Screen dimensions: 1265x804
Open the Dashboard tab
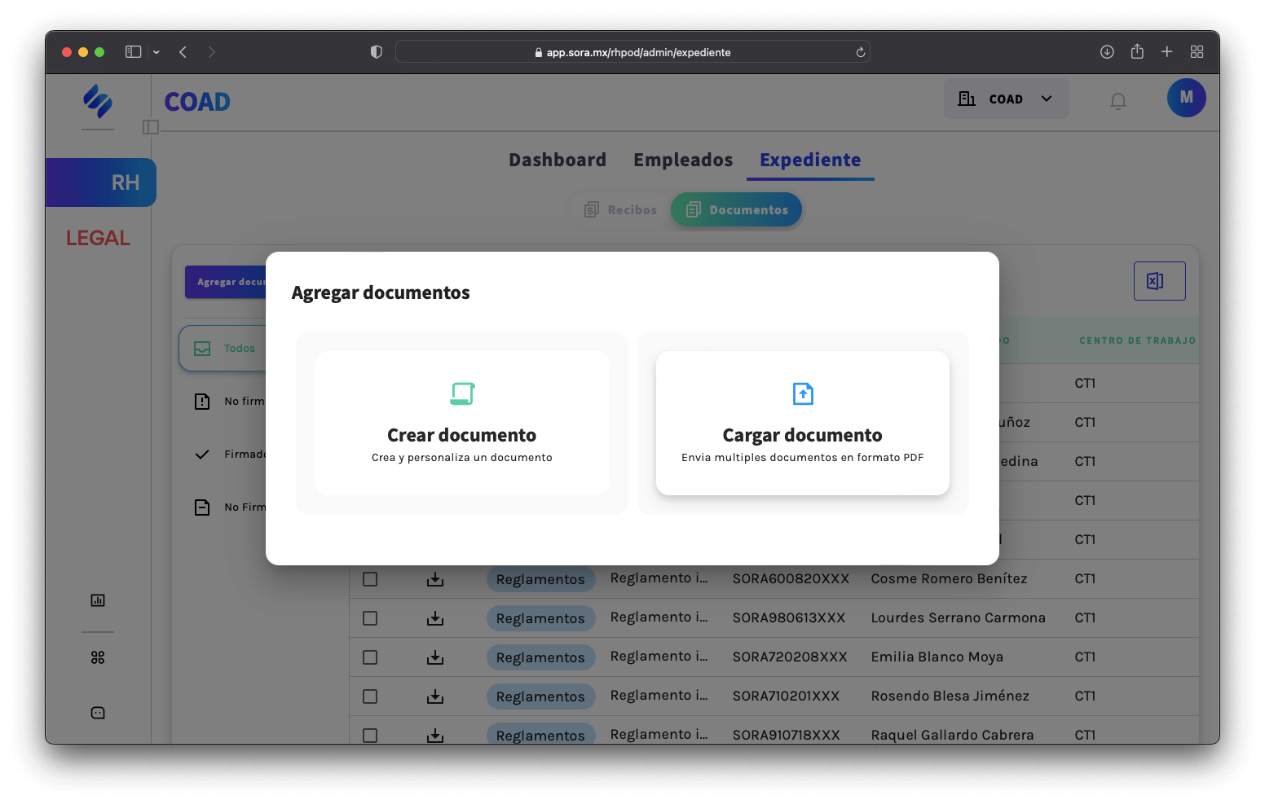coord(558,160)
